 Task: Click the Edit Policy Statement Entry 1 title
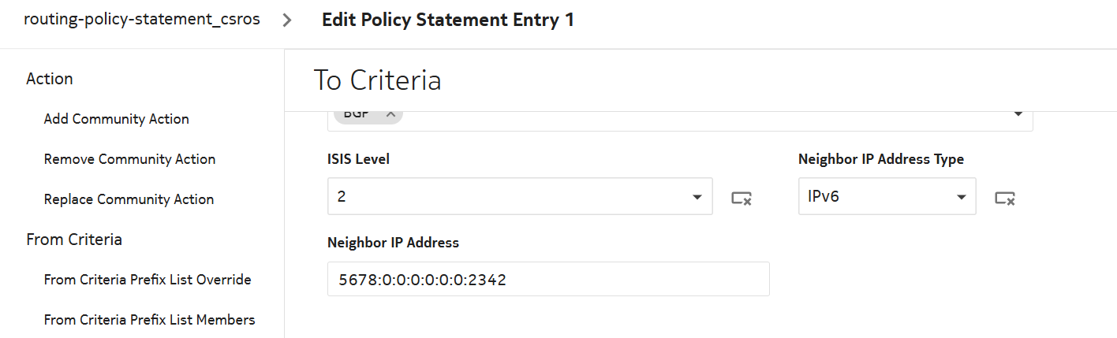(447, 20)
